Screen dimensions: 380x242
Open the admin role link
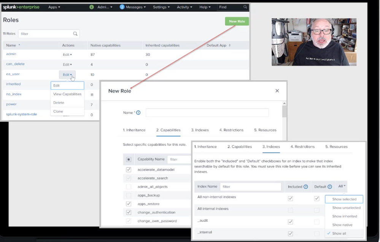(x=11, y=54)
